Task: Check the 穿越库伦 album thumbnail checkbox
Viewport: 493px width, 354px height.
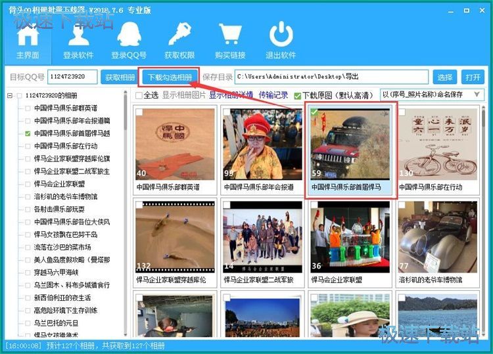Action: click(x=139, y=205)
